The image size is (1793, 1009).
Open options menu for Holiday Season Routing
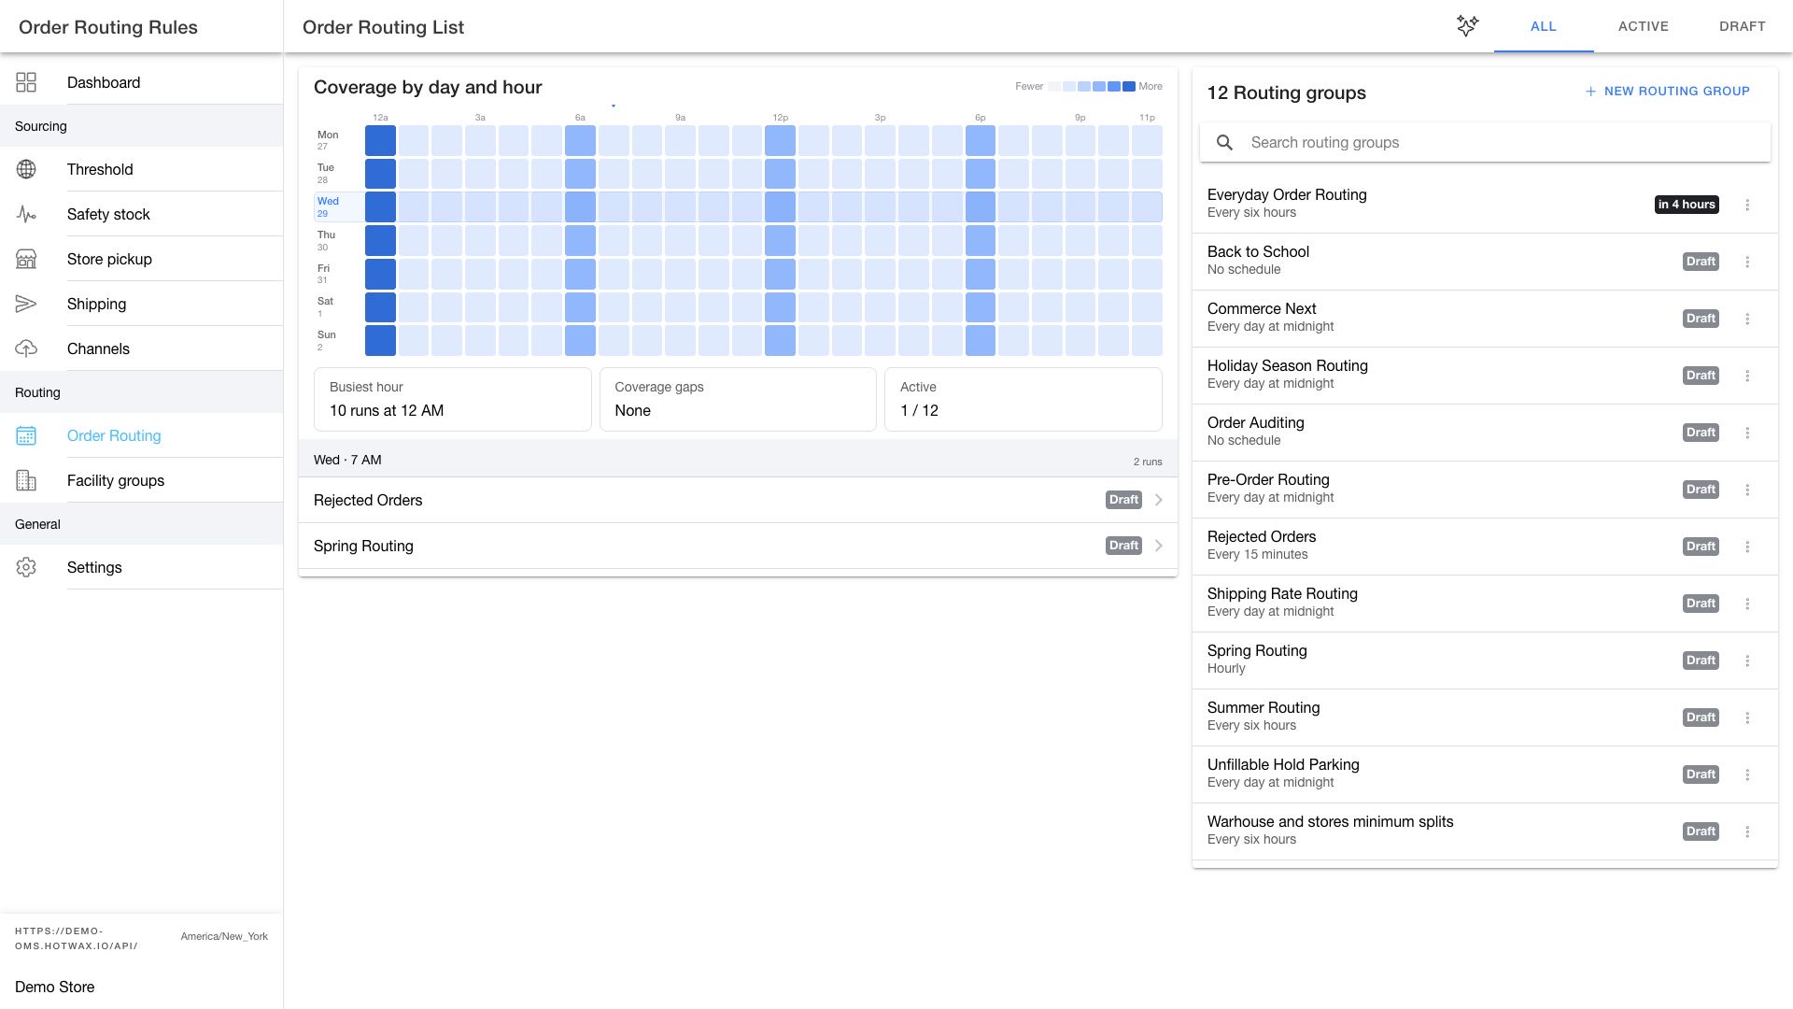(x=1747, y=376)
